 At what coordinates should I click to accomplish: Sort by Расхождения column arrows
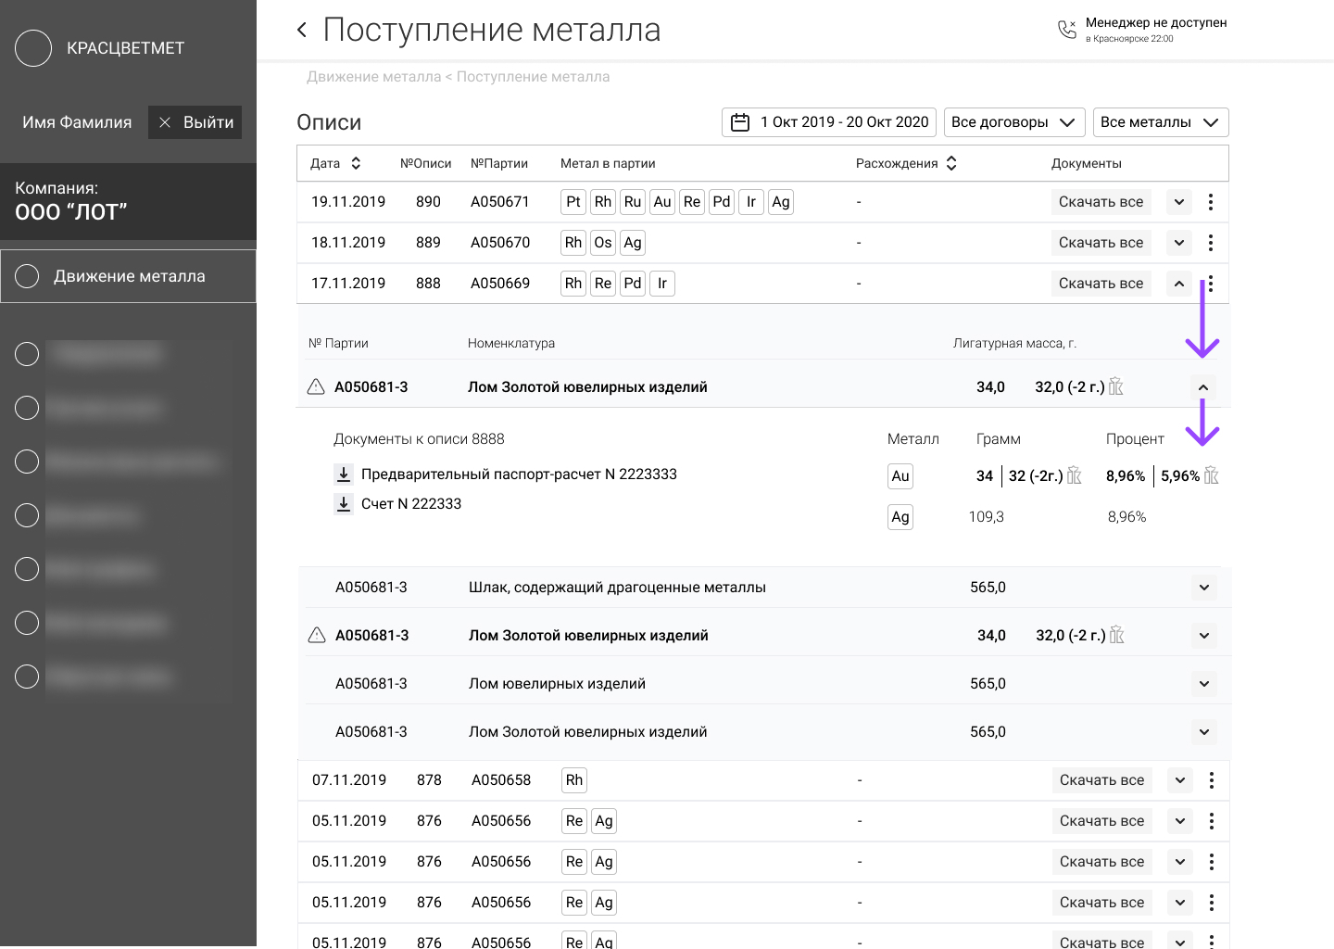tap(951, 163)
